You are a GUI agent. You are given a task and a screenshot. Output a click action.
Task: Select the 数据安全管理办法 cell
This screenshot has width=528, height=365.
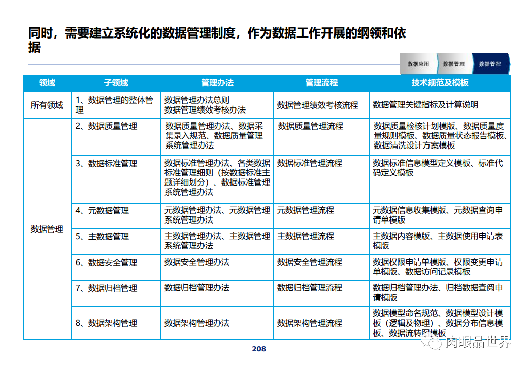(x=217, y=267)
